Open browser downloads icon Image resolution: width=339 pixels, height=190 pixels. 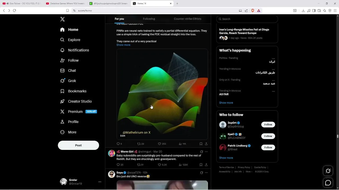(x=303, y=11)
